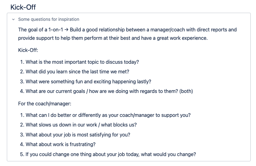Click "What about work is frustrating?"
The width and height of the screenshot is (256, 166).
[x=60, y=145]
